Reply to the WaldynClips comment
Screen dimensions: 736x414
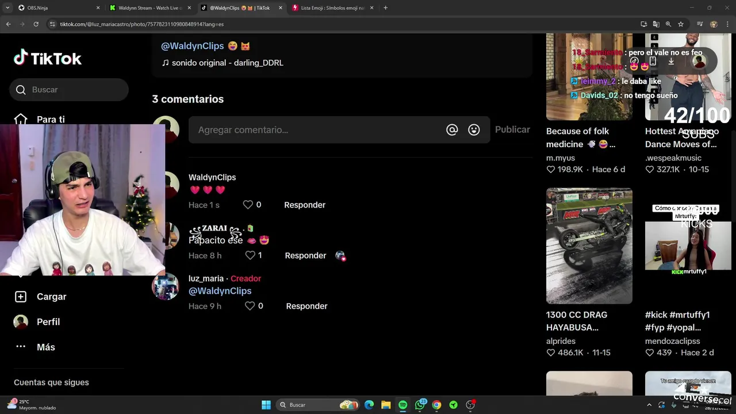305,205
